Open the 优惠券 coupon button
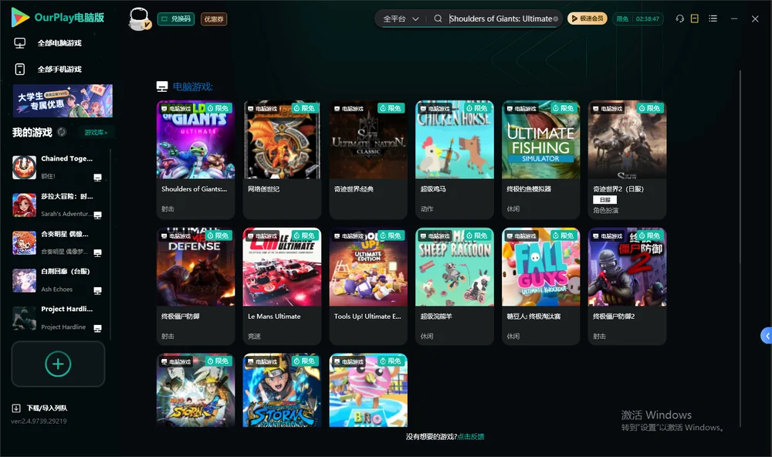Viewport: 772px width, 457px height. click(x=214, y=19)
